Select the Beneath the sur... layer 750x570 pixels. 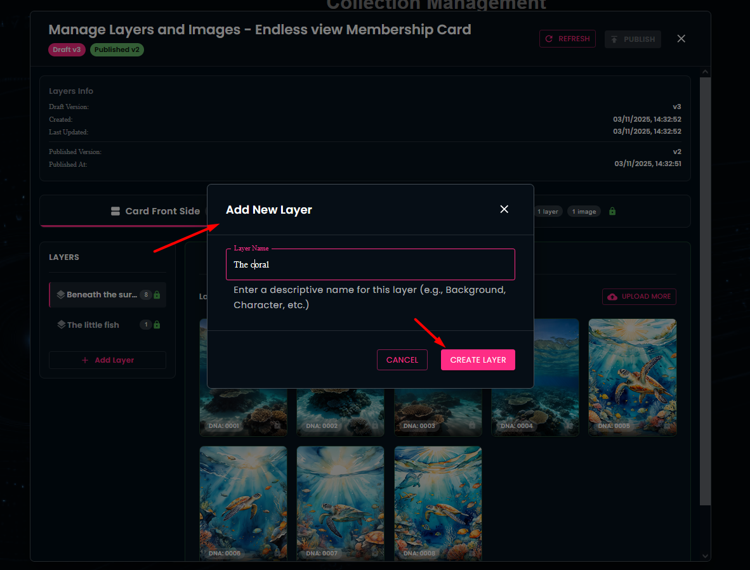point(102,295)
